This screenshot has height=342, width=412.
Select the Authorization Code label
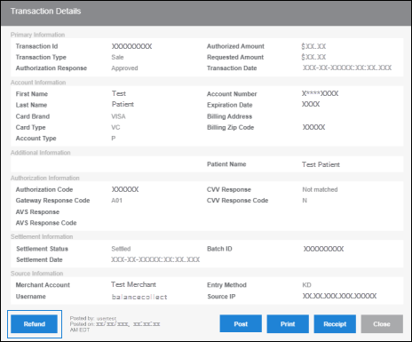[x=44, y=189]
